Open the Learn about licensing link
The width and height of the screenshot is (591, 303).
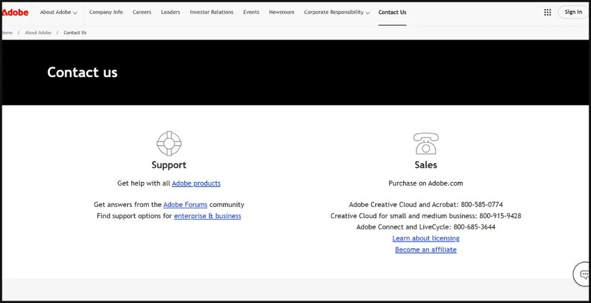426,238
